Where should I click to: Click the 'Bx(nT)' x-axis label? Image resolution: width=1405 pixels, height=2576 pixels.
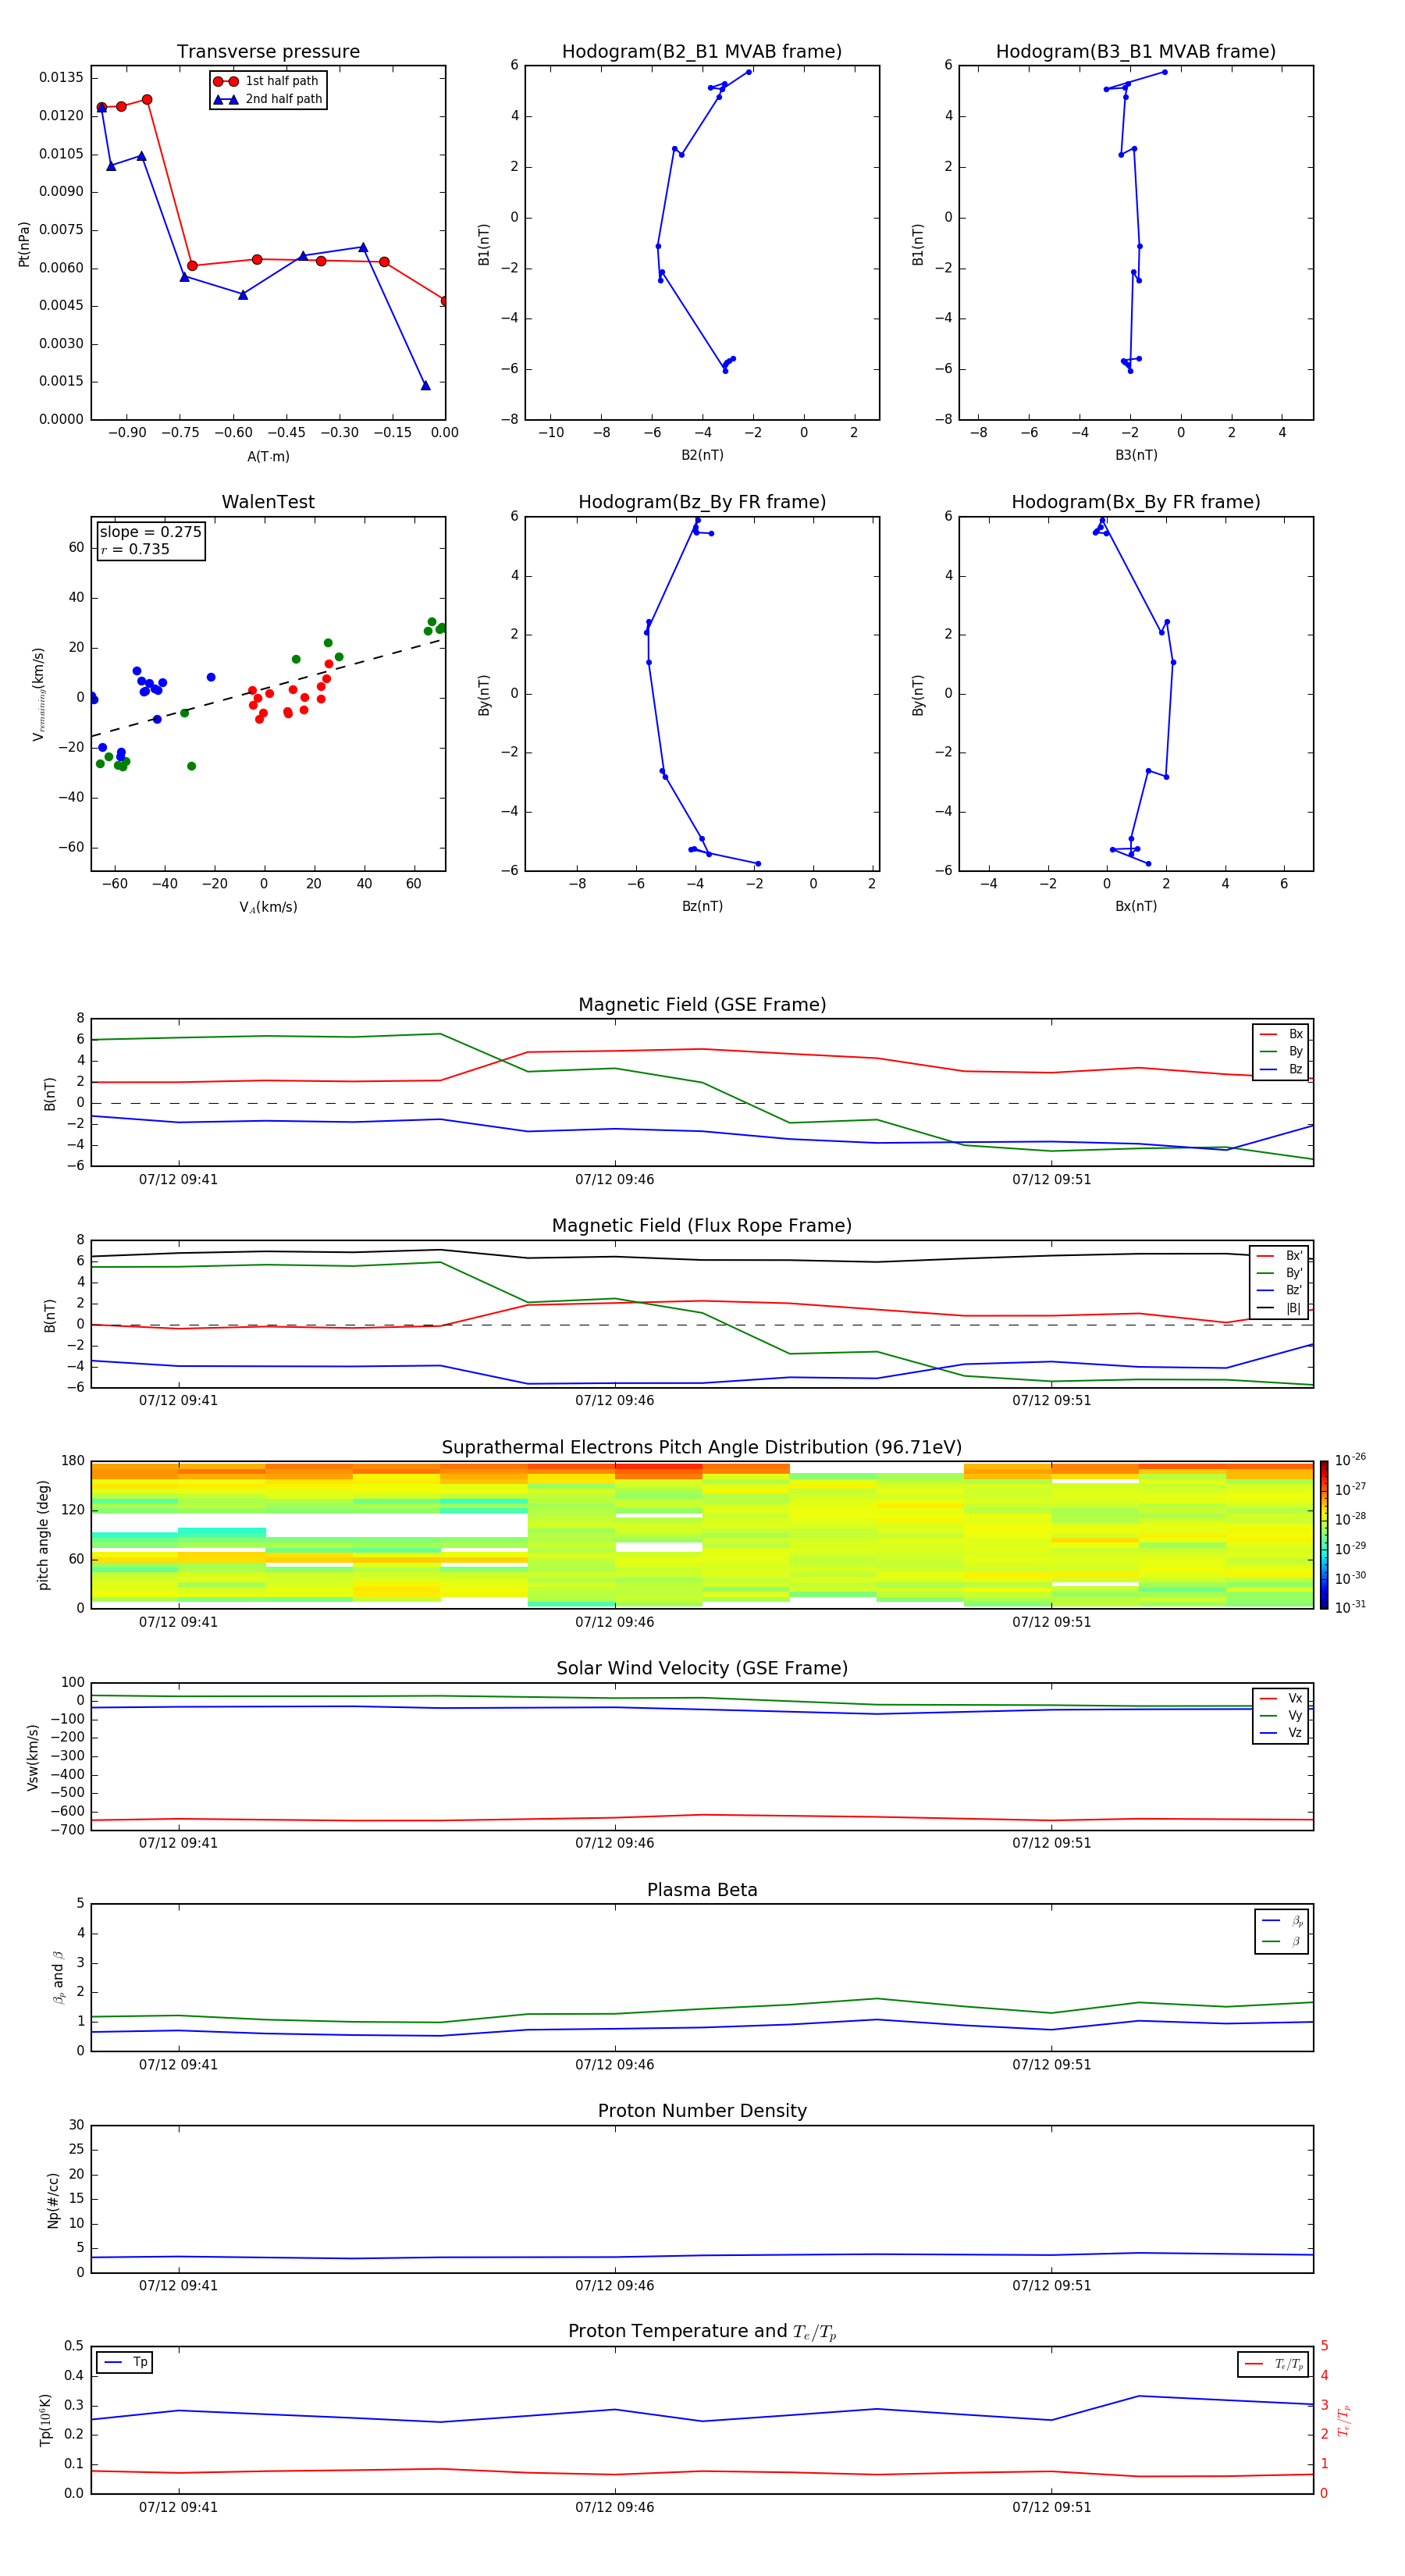(x=1136, y=906)
